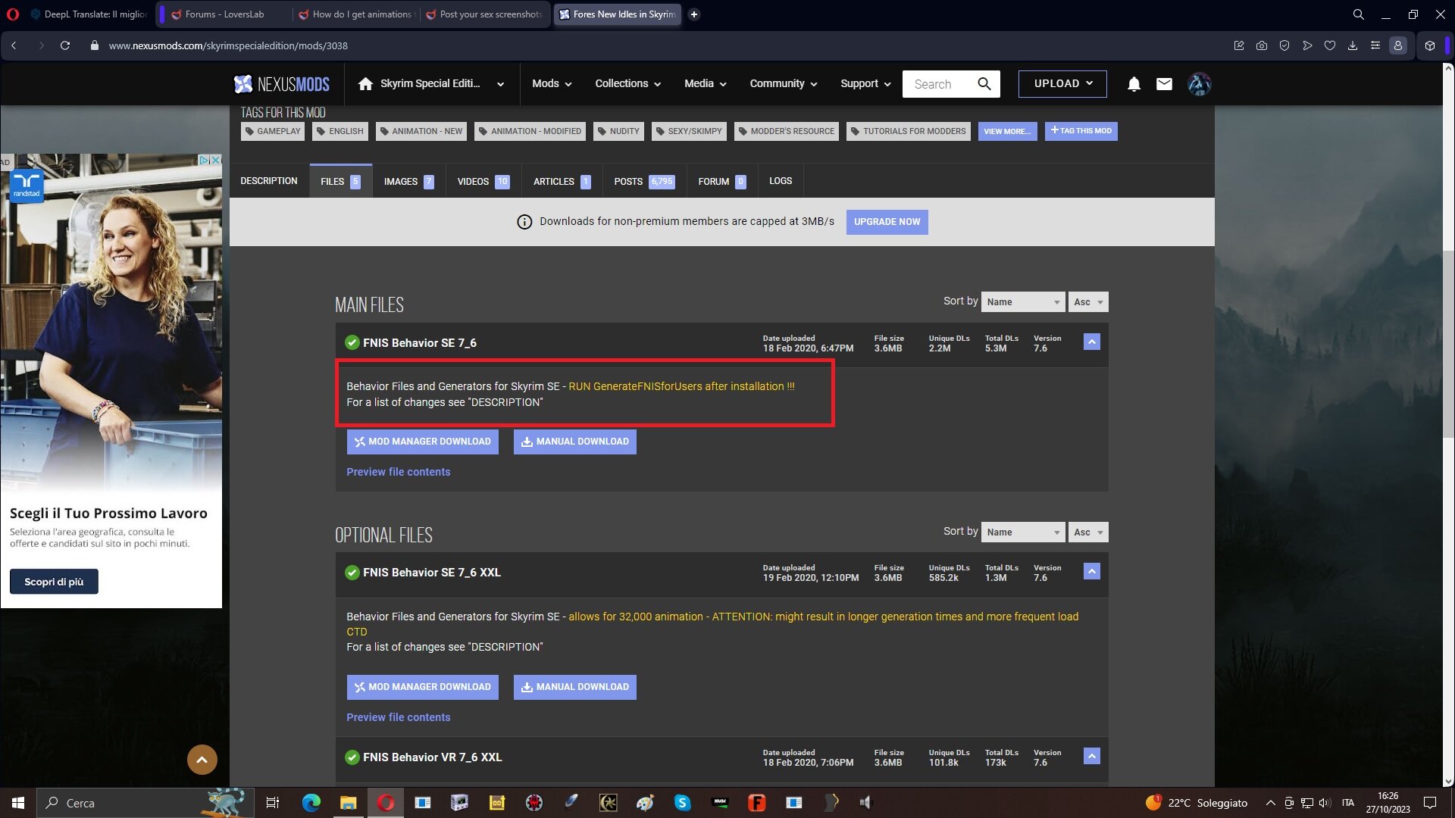Click Mod Manager Download for FNIS 7_6 XXL
Image resolution: width=1455 pixels, height=818 pixels.
(x=423, y=687)
